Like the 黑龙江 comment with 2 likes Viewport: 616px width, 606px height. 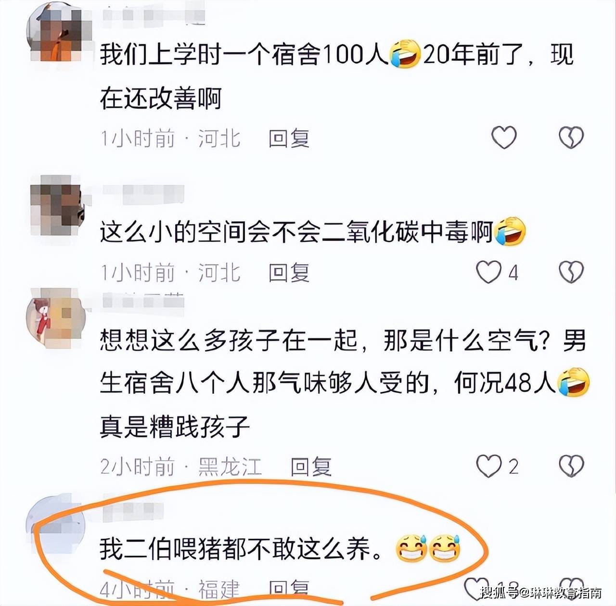[x=489, y=466]
